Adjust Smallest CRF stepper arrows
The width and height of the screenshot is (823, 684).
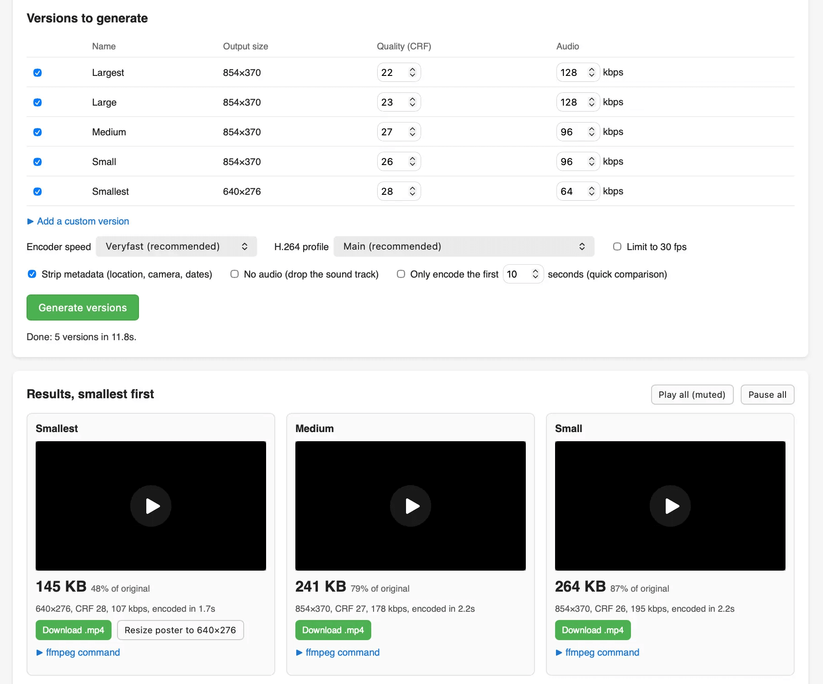pyautogui.click(x=412, y=191)
